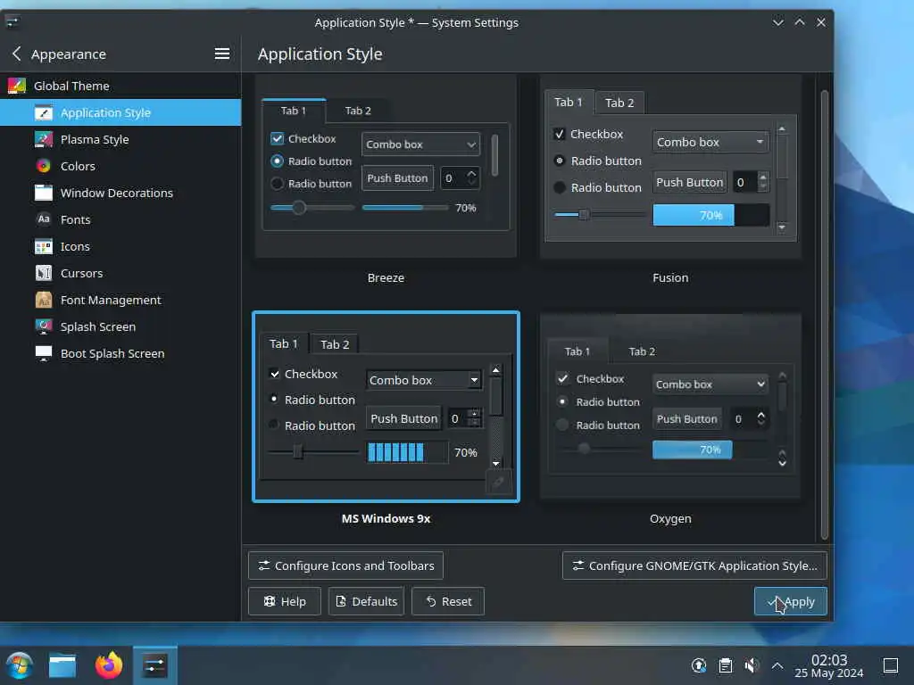This screenshot has height=685, width=914.
Task: Open the file manager from taskbar
Action: [62, 665]
